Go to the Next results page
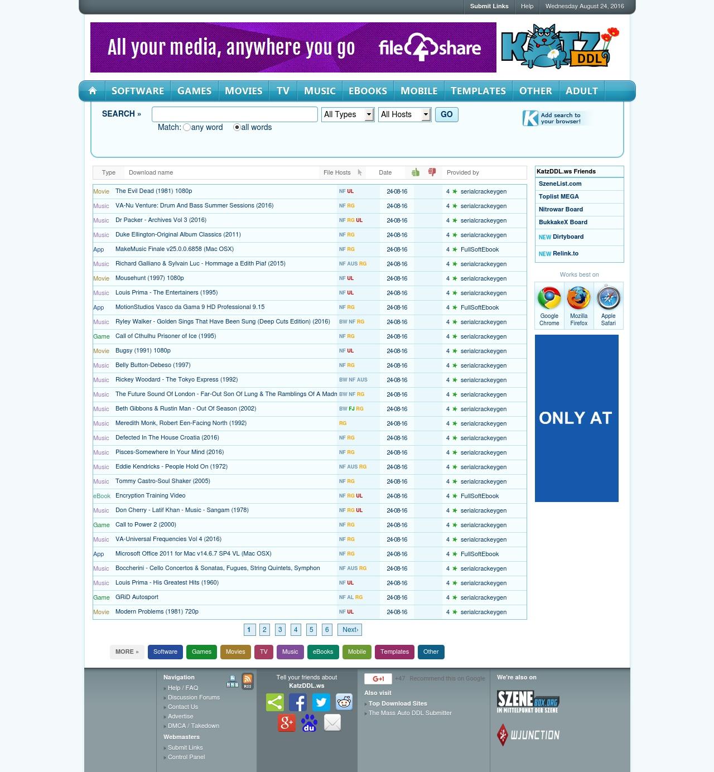The height and width of the screenshot is (772, 714). 350,630
